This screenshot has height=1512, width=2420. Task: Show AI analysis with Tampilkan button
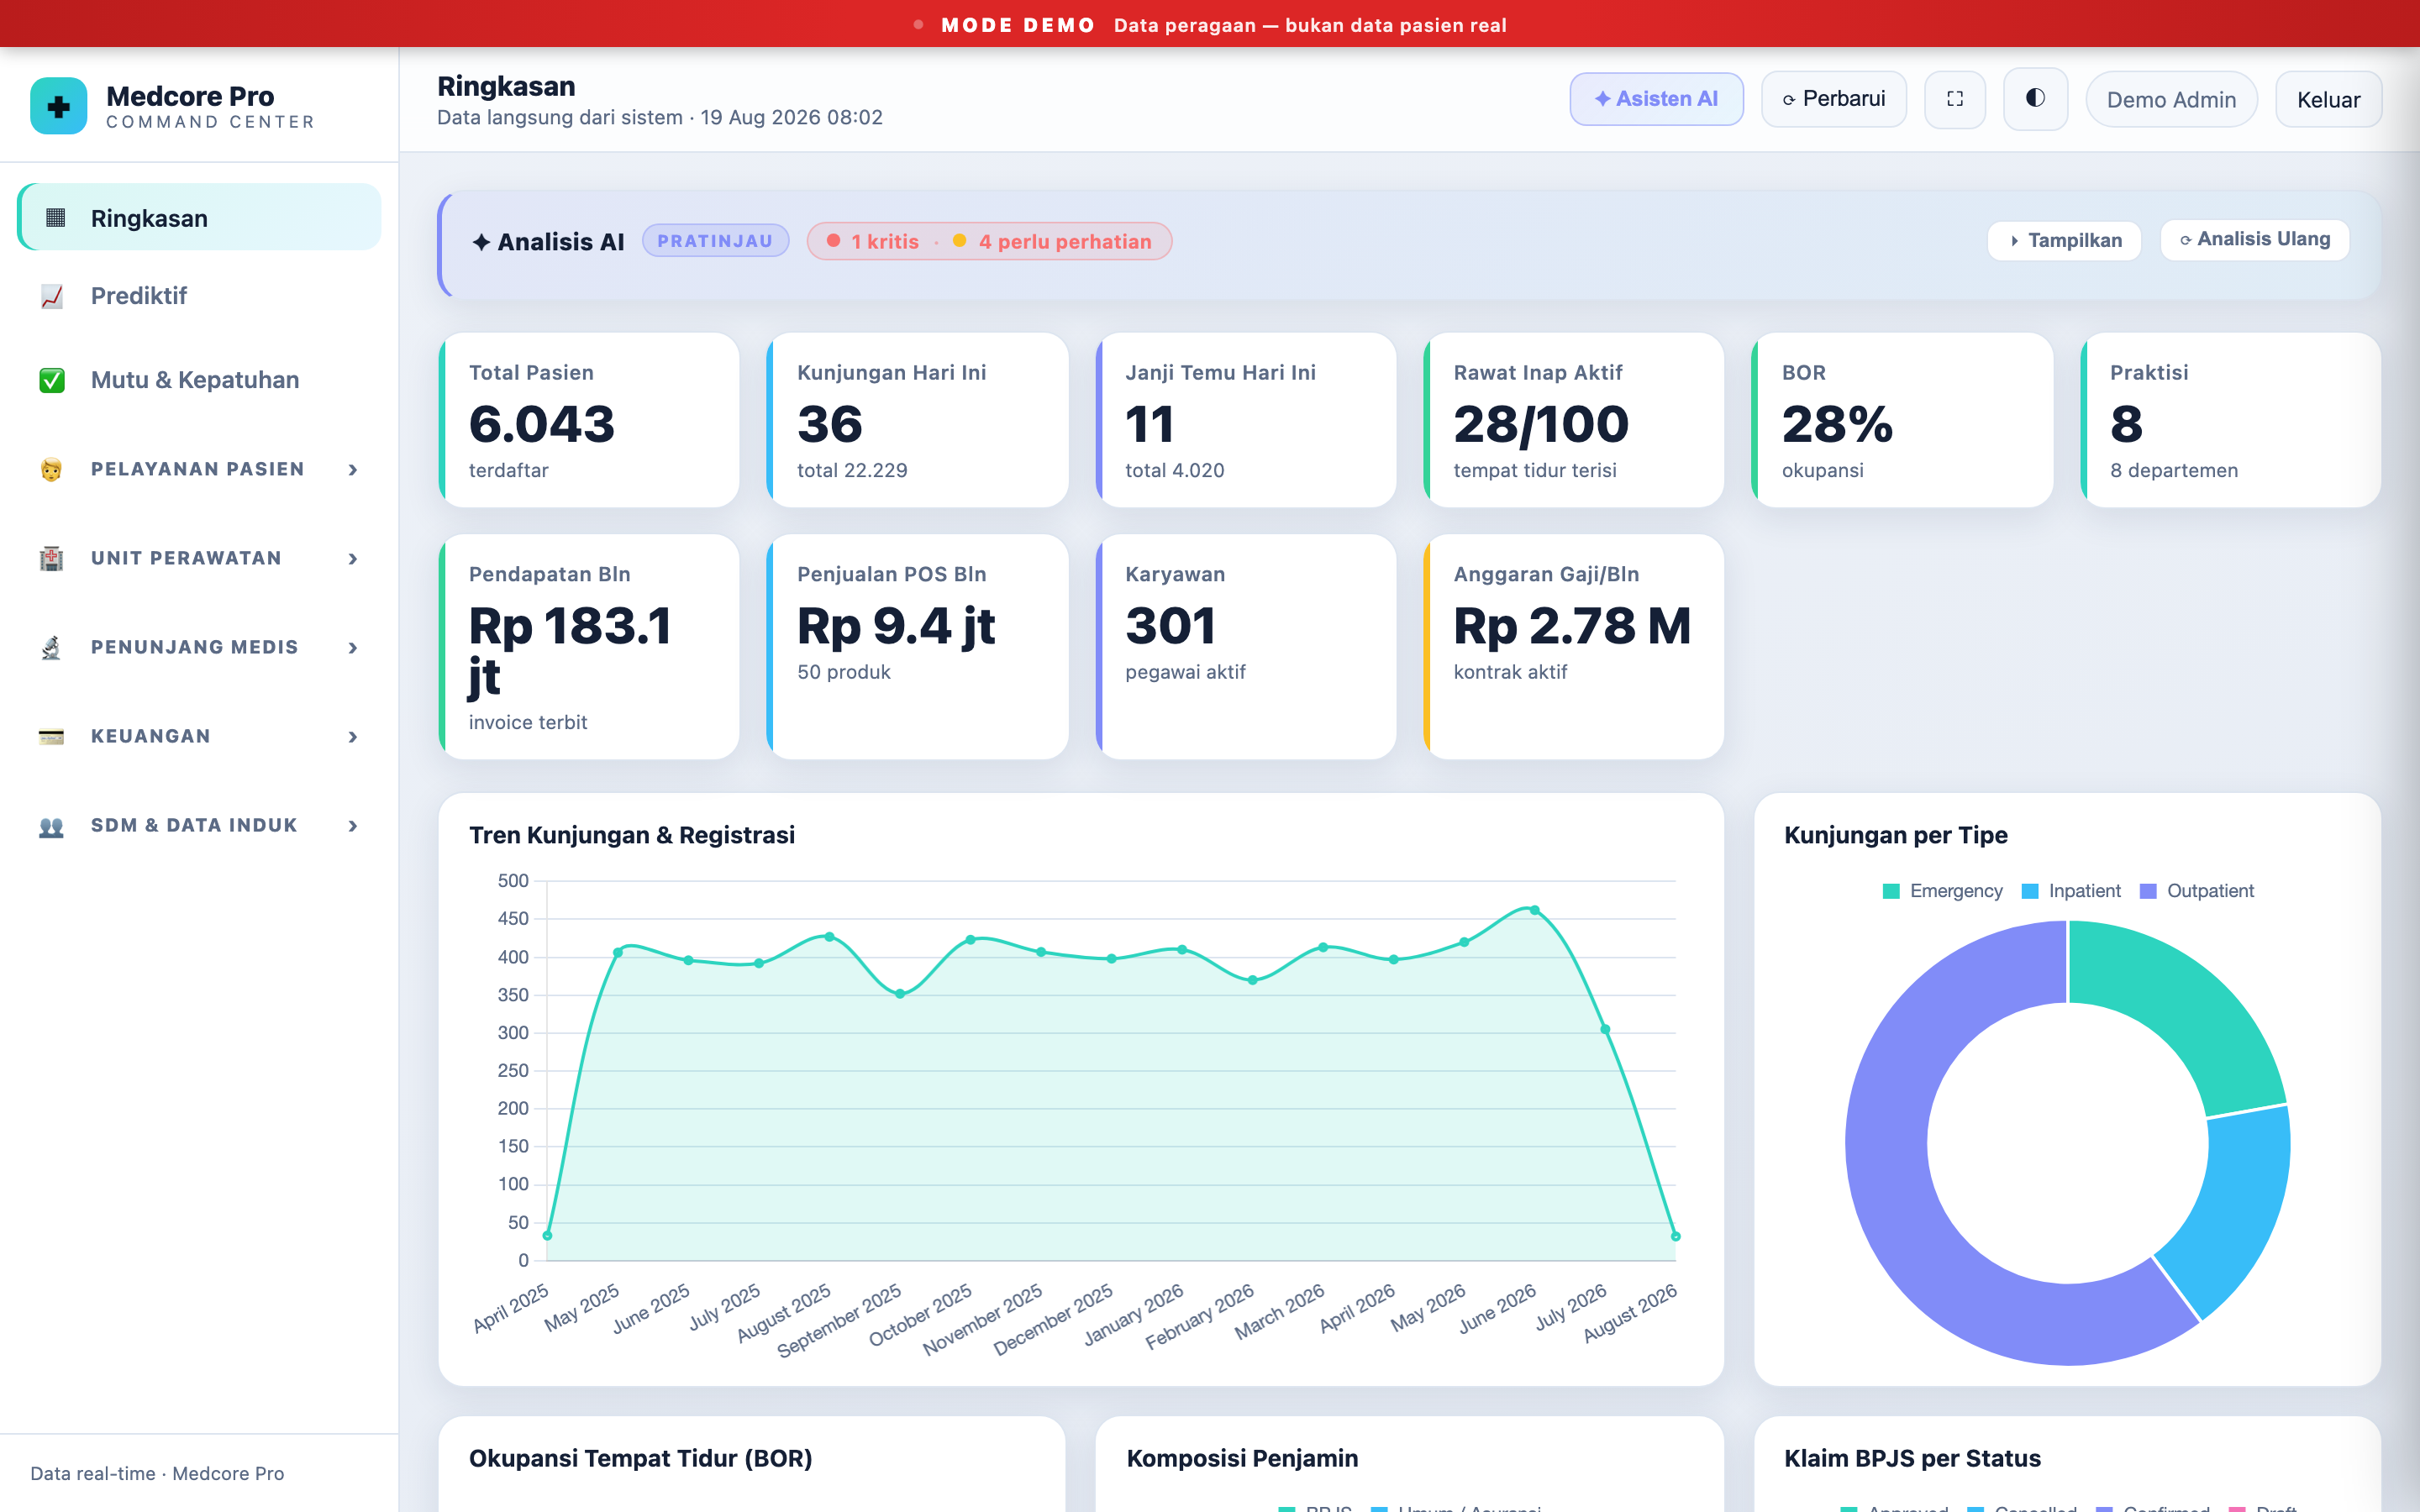pyautogui.click(x=2064, y=240)
